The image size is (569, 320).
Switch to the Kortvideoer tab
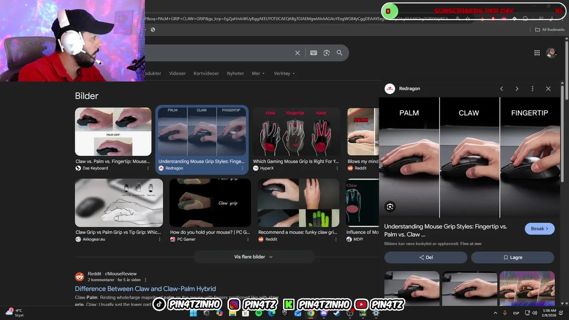coord(206,73)
